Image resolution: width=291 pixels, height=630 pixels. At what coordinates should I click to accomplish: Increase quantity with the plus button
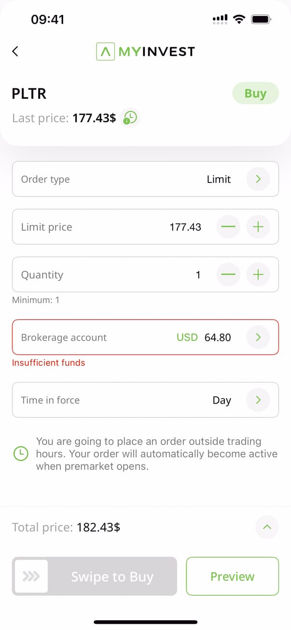point(258,275)
